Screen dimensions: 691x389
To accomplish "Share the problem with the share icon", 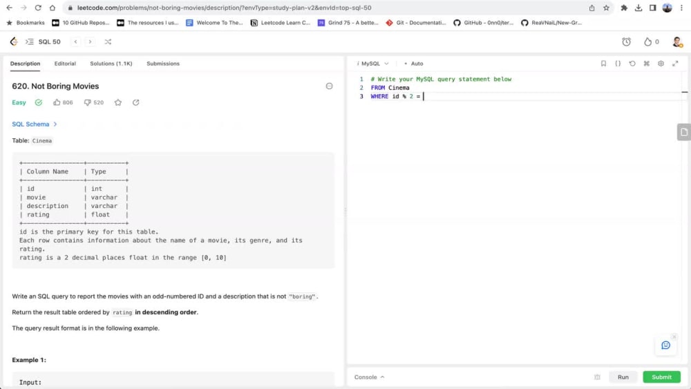I will coord(135,102).
